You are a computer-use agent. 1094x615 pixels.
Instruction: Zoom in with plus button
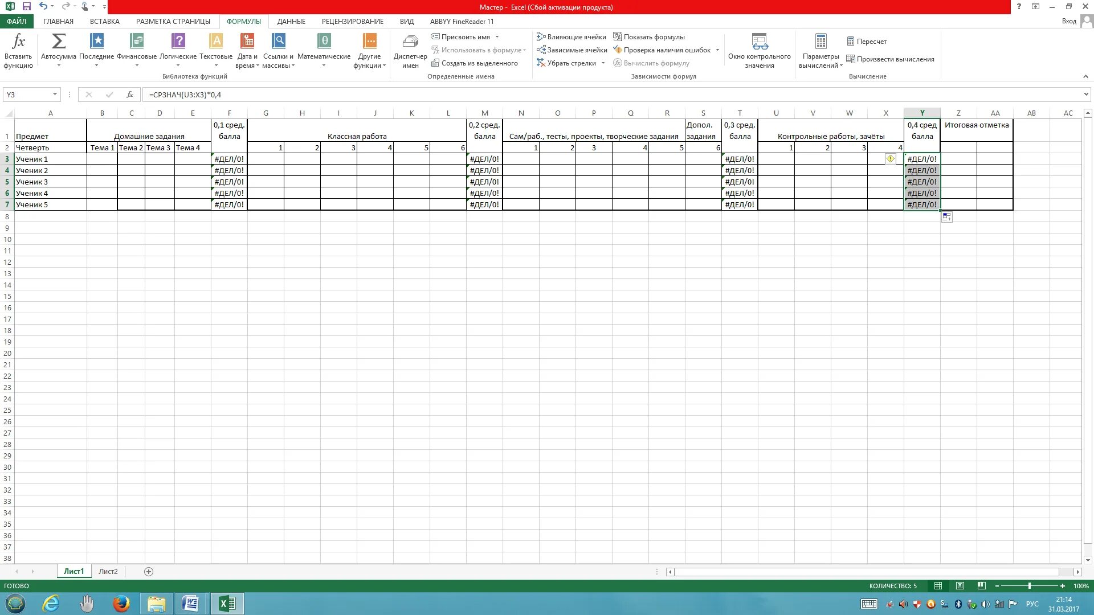pyautogui.click(x=1063, y=586)
